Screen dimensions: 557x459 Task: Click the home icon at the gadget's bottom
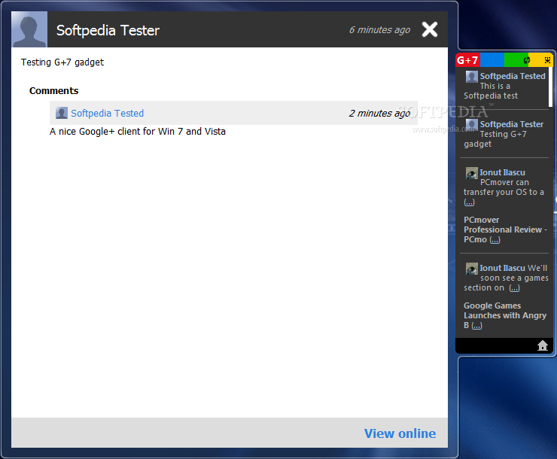(543, 345)
